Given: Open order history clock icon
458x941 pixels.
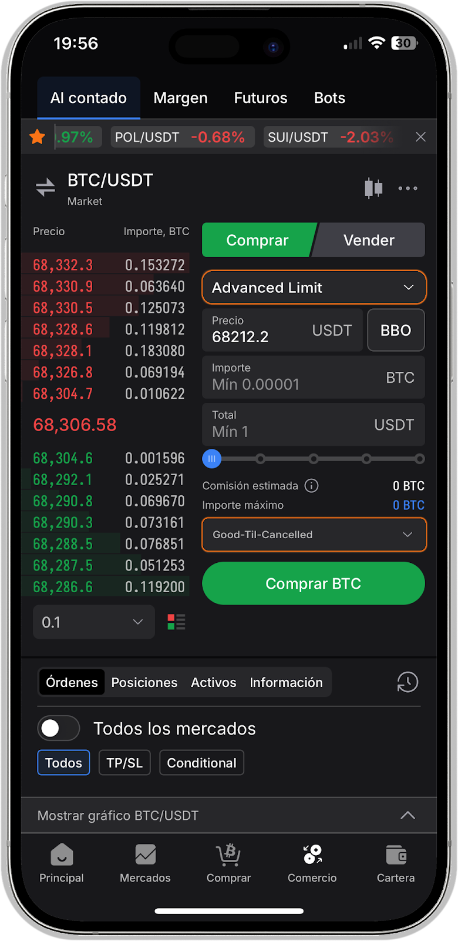Looking at the screenshot, I should (408, 682).
